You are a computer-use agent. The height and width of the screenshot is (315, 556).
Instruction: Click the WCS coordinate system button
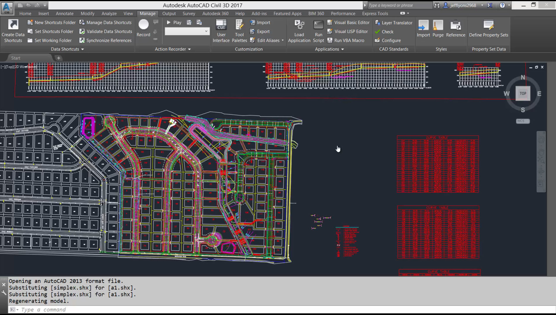click(x=523, y=121)
